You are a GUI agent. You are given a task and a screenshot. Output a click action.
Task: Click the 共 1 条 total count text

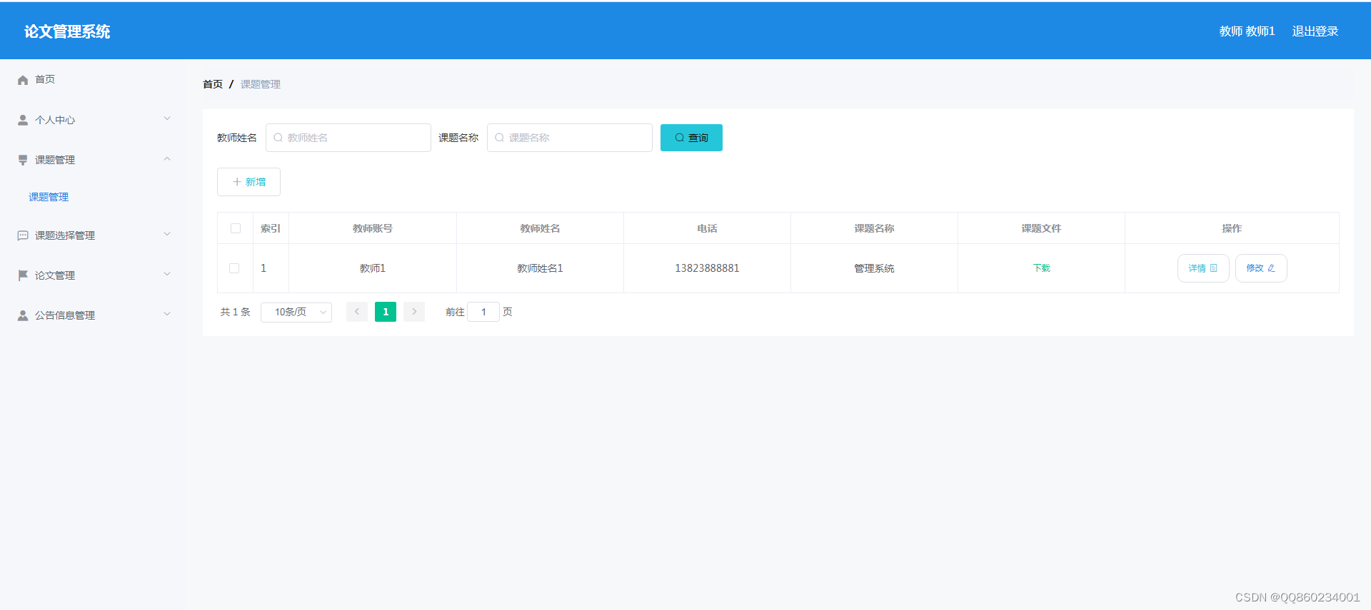tap(235, 312)
